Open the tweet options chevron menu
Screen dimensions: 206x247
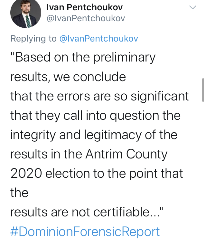192,7
